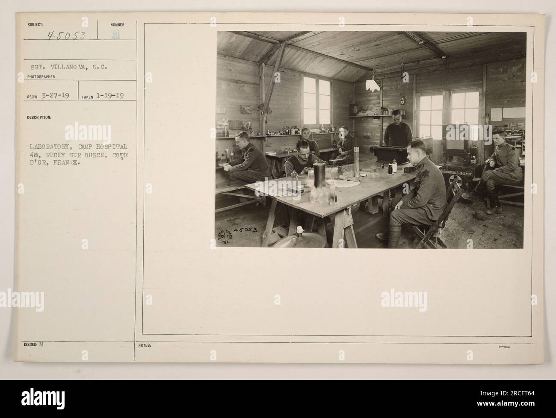Select the TAKEN date 1-19-19
Viewport: 556px width, 418px height.
(108, 96)
